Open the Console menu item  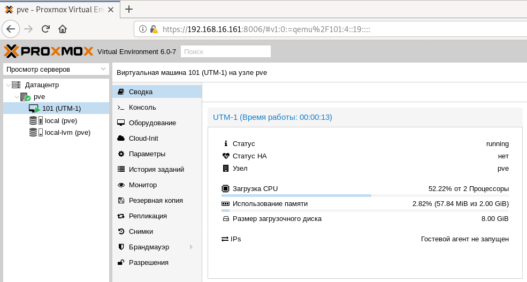(142, 107)
